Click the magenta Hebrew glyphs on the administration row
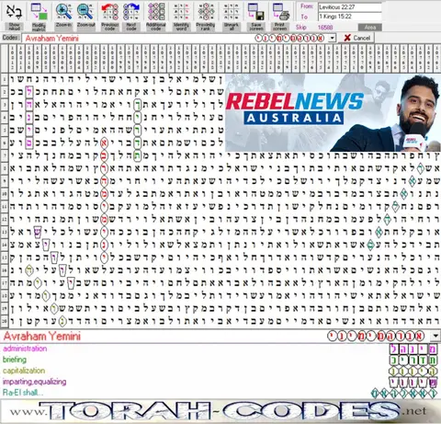441x424 pixels. [x=413, y=349]
